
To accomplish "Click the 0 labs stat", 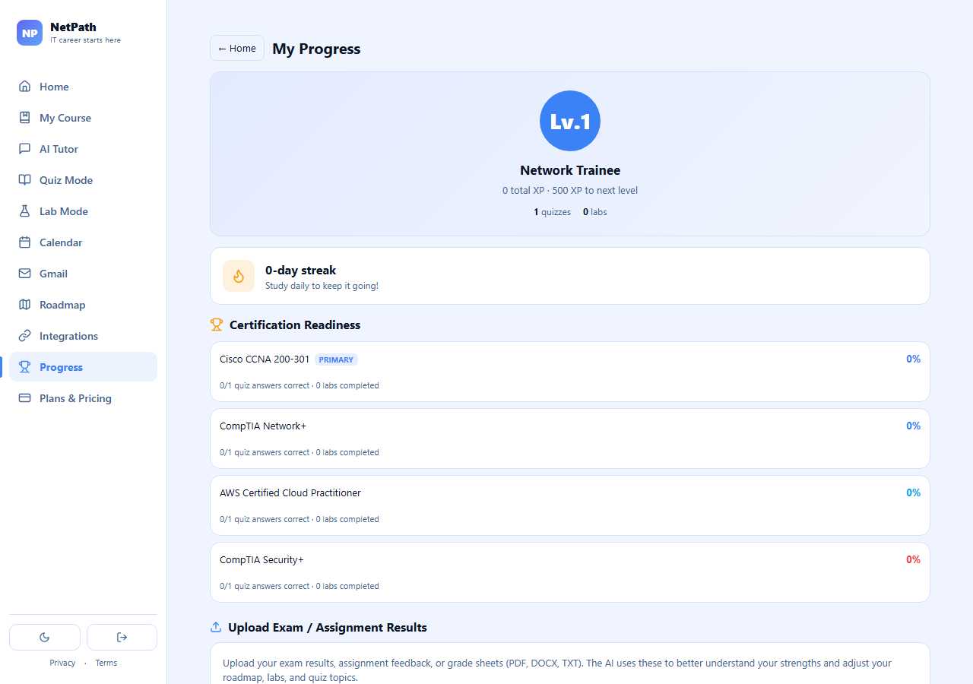I will pyautogui.click(x=595, y=212).
